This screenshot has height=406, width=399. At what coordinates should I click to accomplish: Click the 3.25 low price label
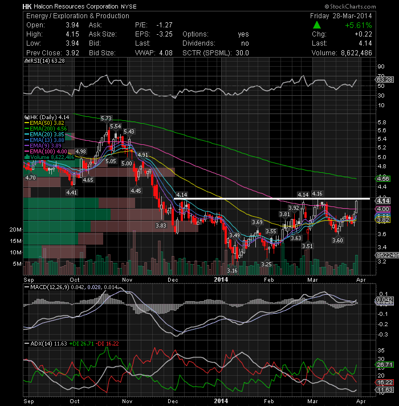[266, 265]
